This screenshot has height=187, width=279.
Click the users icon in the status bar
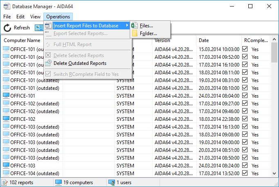(112, 183)
